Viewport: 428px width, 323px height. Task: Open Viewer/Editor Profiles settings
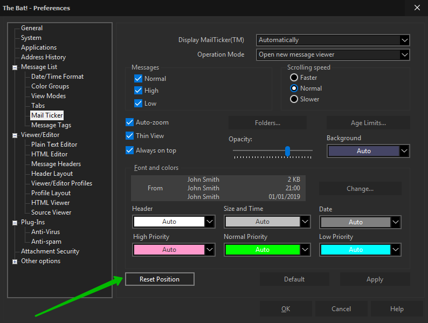[61, 183]
